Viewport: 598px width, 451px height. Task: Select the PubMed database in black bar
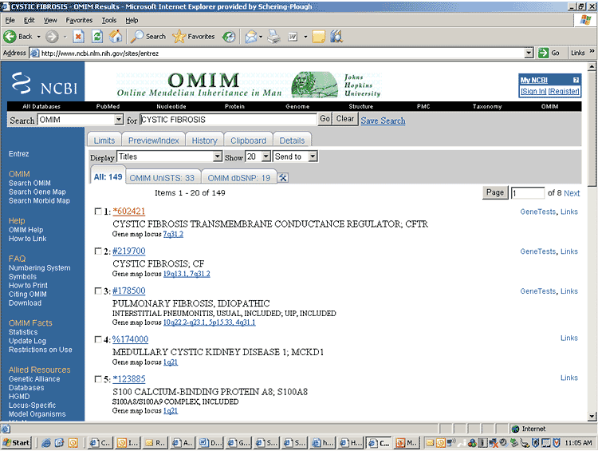(108, 106)
